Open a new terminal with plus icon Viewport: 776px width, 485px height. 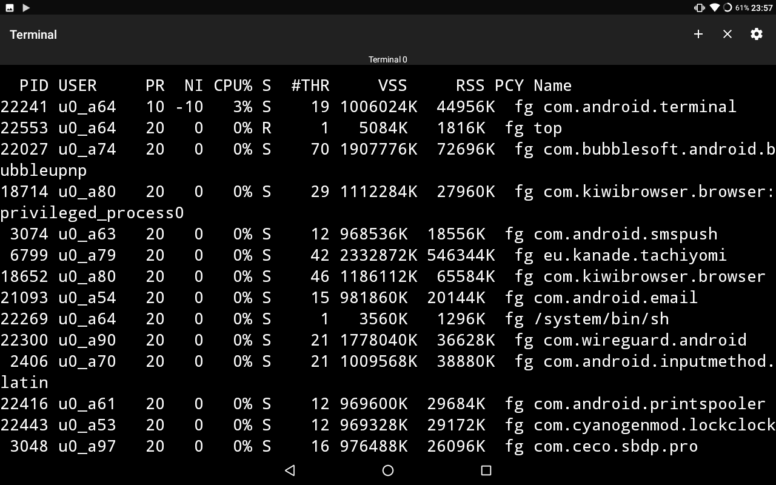tap(698, 35)
